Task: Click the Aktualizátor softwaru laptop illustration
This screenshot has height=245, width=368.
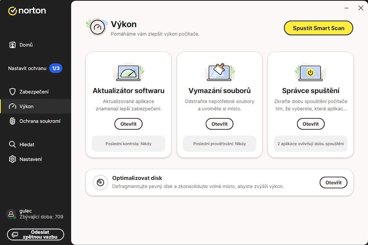Action: [128, 73]
